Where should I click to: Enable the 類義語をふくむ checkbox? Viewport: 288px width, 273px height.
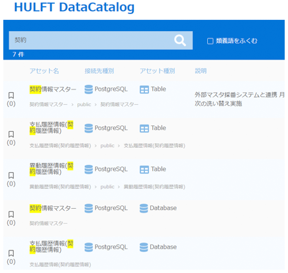210,41
